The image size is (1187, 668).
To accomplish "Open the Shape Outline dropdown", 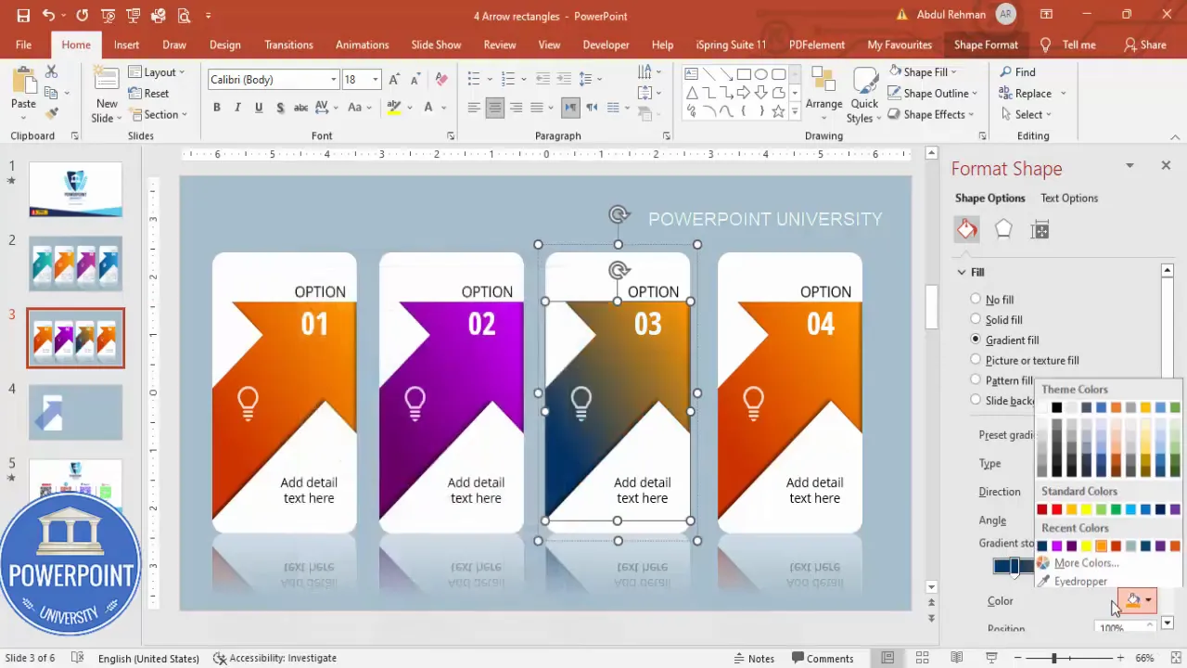I will (x=932, y=94).
